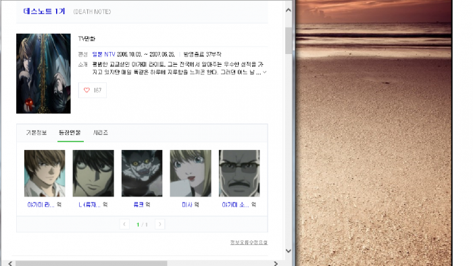Click the 정보오류수정요청 link

pyautogui.click(x=249, y=242)
